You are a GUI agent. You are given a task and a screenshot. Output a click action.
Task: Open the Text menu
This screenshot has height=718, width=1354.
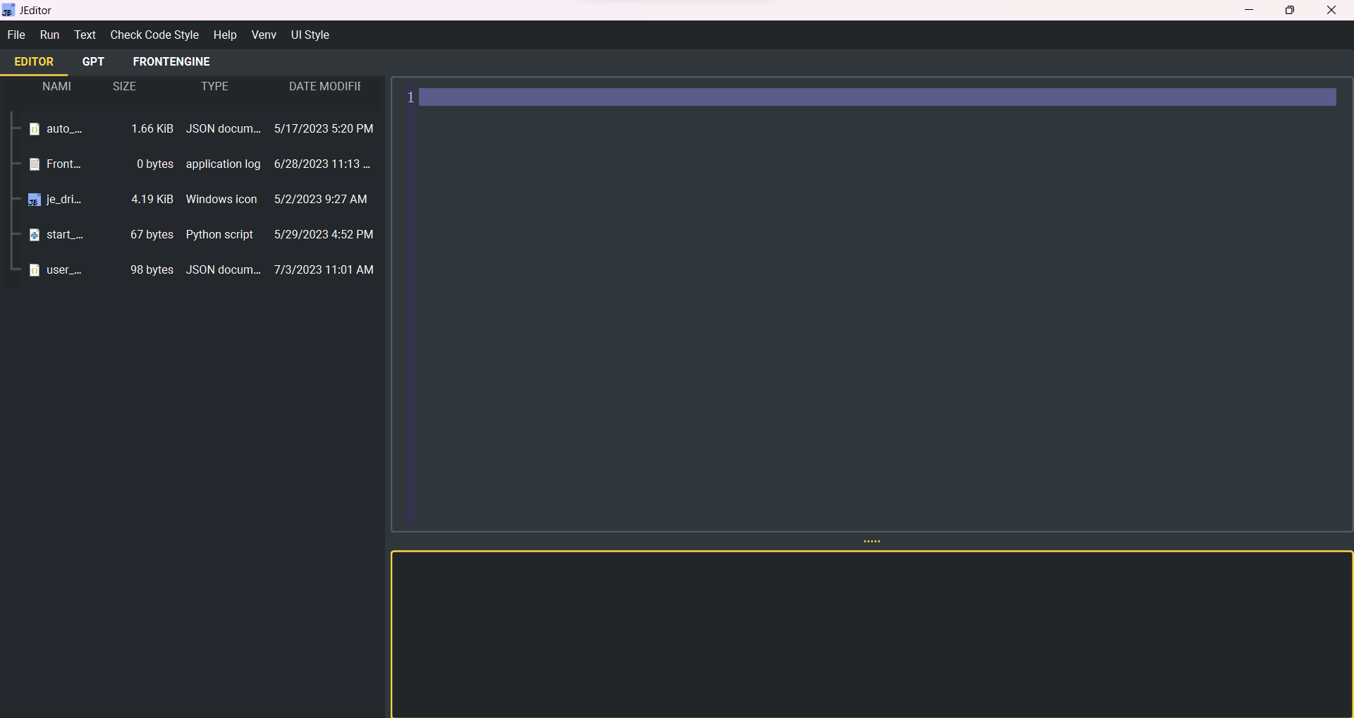[x=85, y=35]
